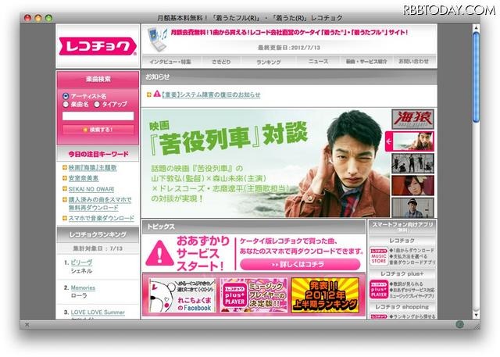Open the ランキング navigation tab
This screenshot has width=500, height=357.
(268, 61)
